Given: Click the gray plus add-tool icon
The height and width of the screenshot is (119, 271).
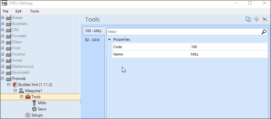Looking at the screenshot, I should pos(256,19).
